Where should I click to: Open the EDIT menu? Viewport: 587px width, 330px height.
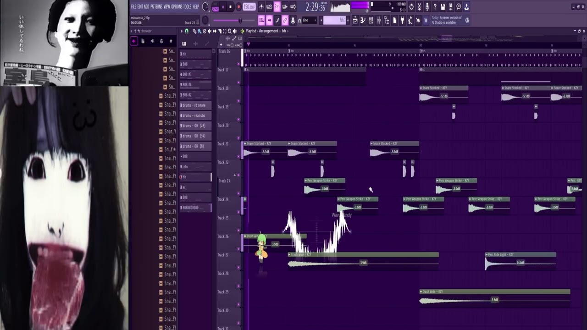(x=140, y=6)
